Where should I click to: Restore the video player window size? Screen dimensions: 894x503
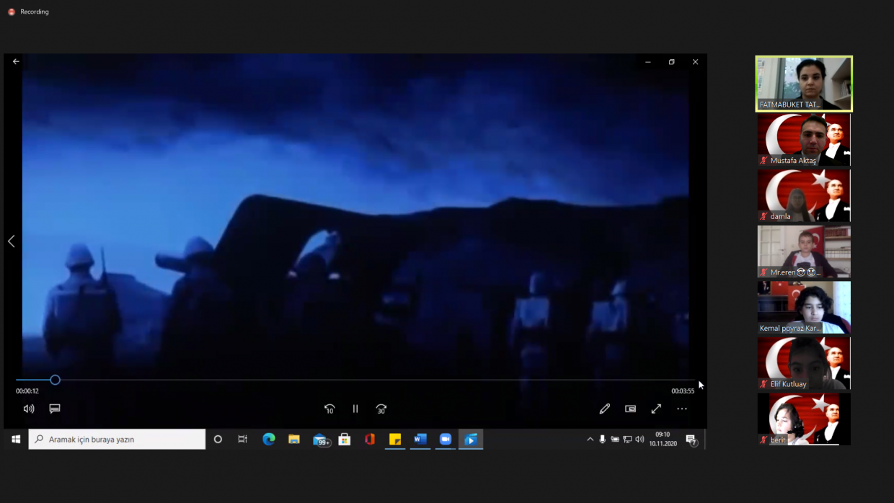[671, 62]
